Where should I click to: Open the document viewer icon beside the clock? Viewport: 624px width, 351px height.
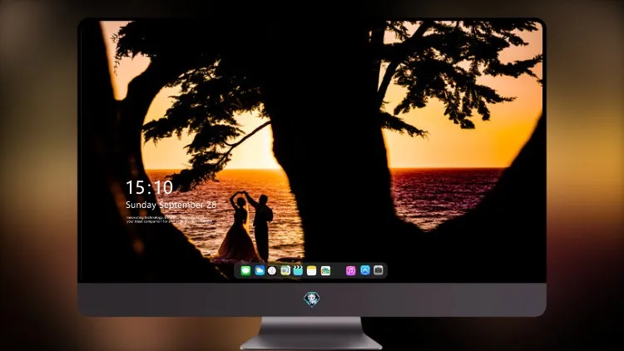285,270
